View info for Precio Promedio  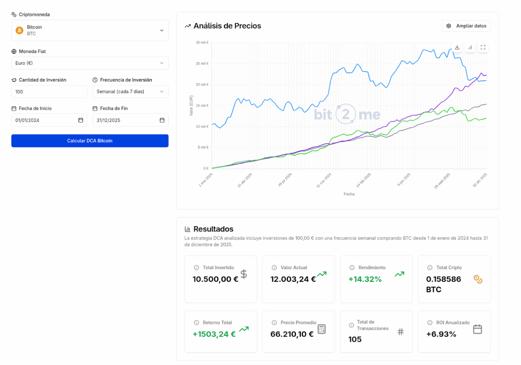coord(274,323)
